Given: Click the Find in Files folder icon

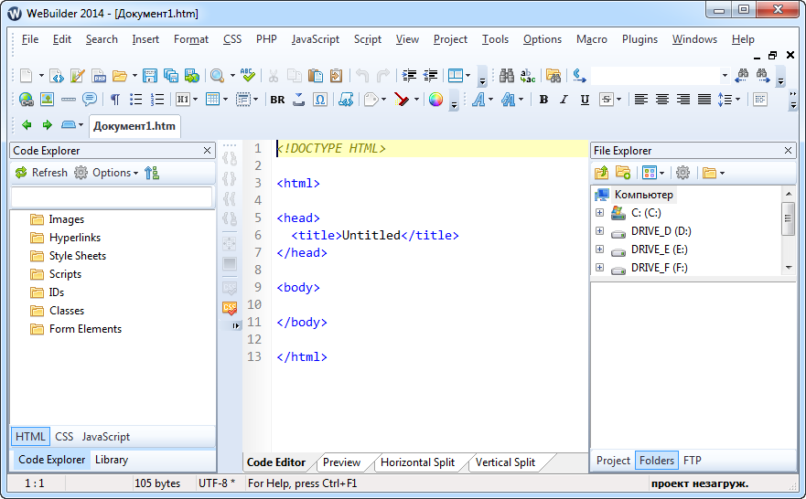Looking at the screenshot, I should click(x=553, y=76).
